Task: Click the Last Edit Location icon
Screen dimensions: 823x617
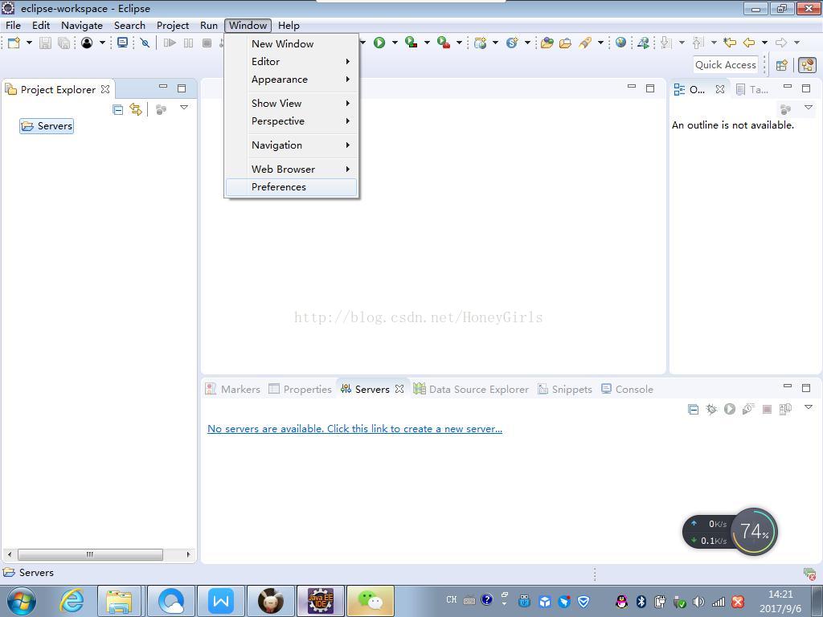Action: [730, 43]
